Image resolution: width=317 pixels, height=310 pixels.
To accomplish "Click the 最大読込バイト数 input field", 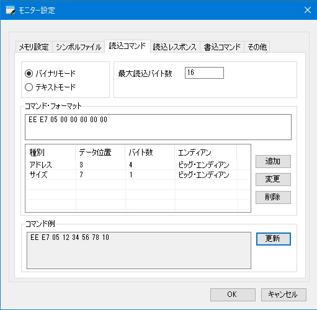I will pyautogui.click(x=204, y=73).
